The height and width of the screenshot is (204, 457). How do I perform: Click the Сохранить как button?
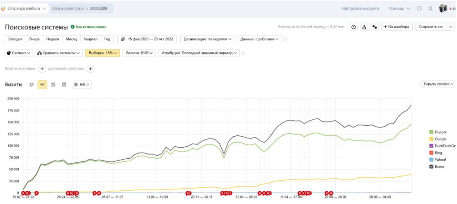coord(431,27)
